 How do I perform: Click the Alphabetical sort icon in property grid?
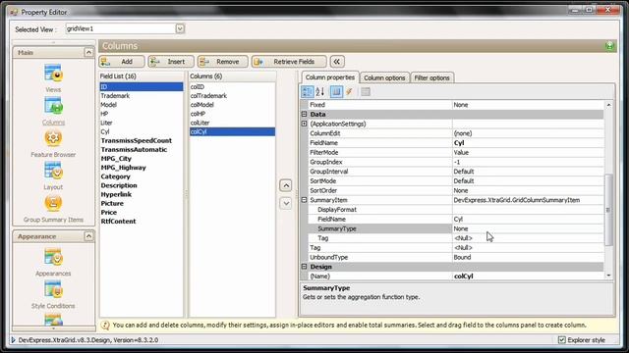coord(320,92)
